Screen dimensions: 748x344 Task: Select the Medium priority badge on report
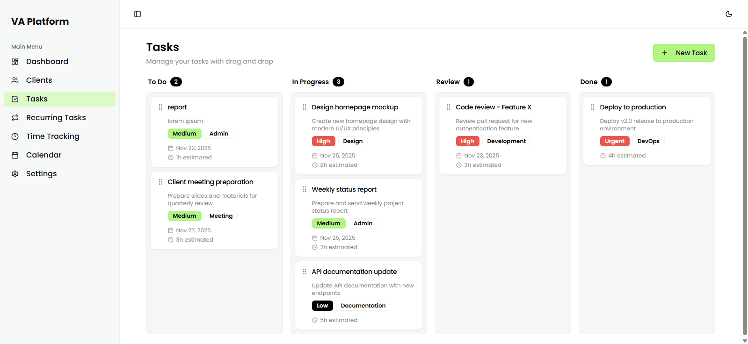(184, 134)
